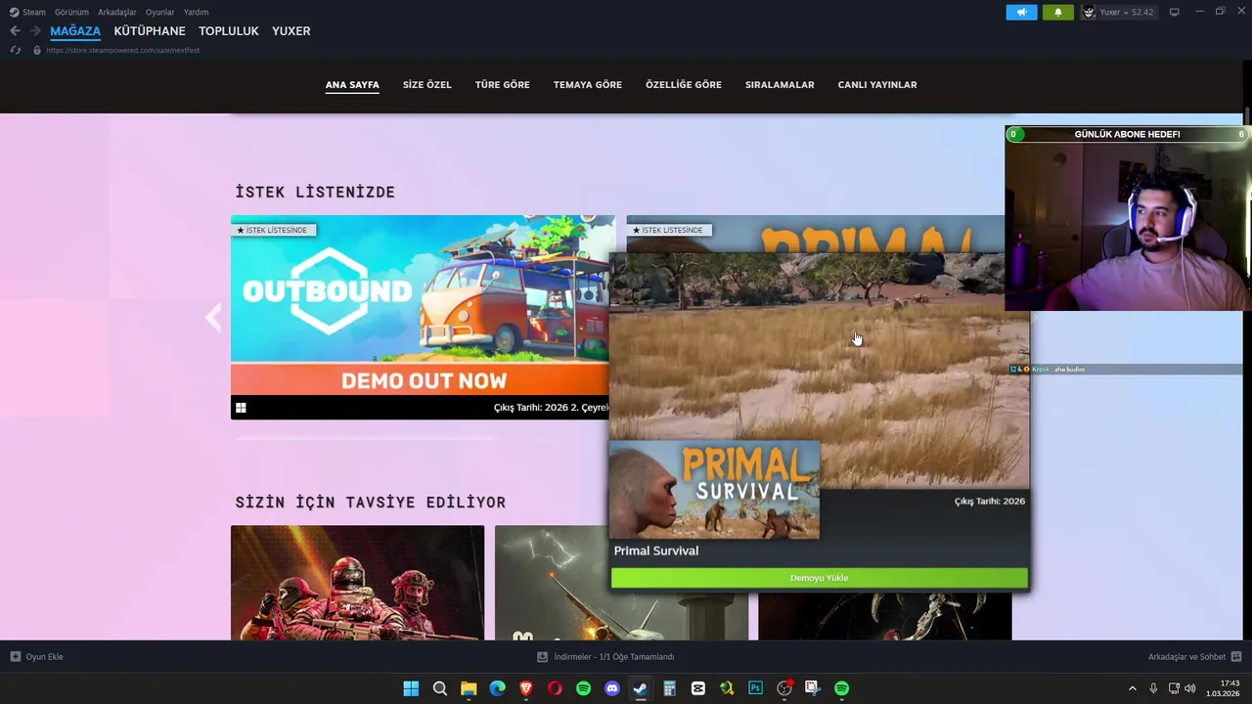Open the Primal Survival capsule image
Screen dimensions: 1252x704
(x=714, y=490)
